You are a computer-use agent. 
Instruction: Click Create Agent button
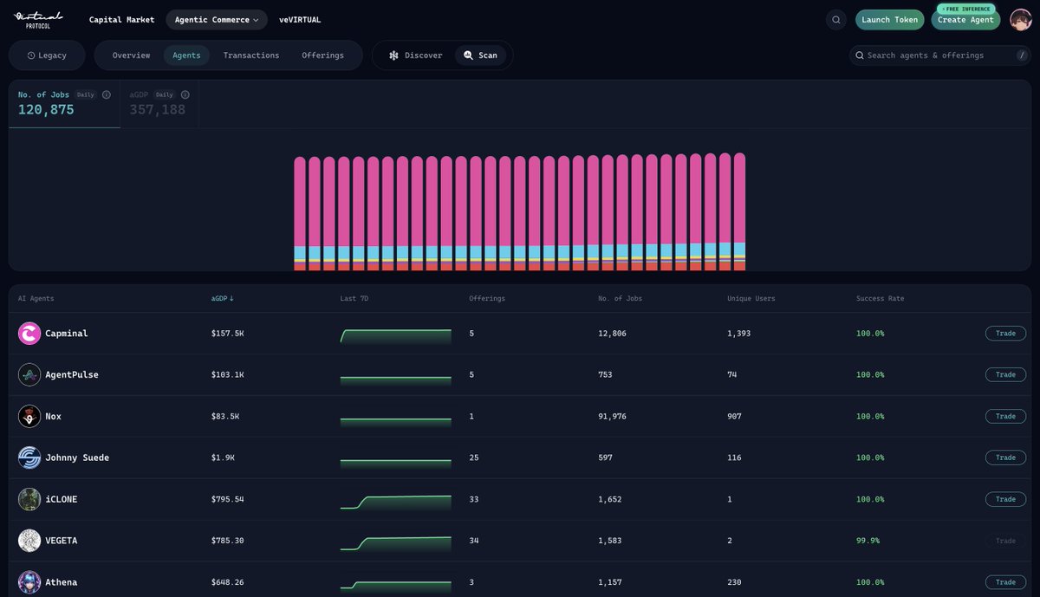click(x=965, y=20)
